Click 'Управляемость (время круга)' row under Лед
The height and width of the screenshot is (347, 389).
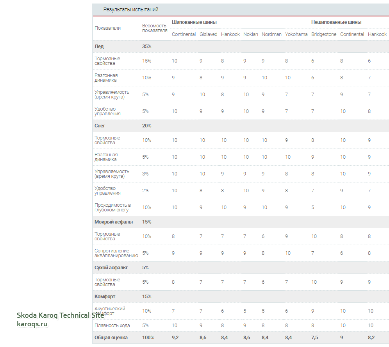(x=112, y=95)
